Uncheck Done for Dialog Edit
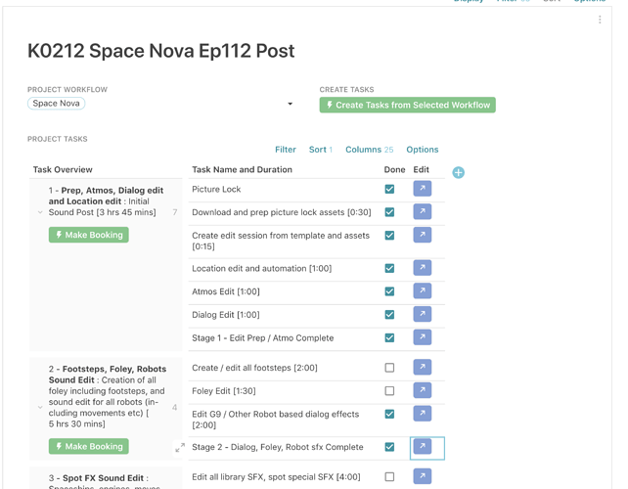628x489 pixels. point(389,315)
